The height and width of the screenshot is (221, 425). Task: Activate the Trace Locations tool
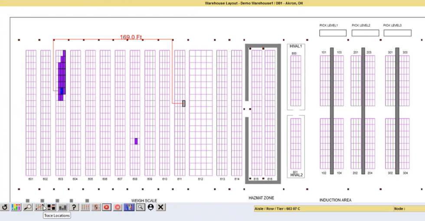(39, 207)
